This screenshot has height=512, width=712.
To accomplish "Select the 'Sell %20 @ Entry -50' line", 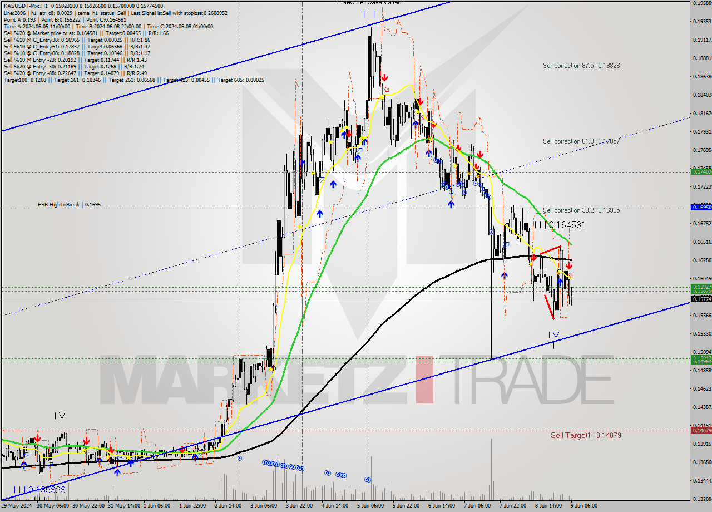I will [74, 66].
